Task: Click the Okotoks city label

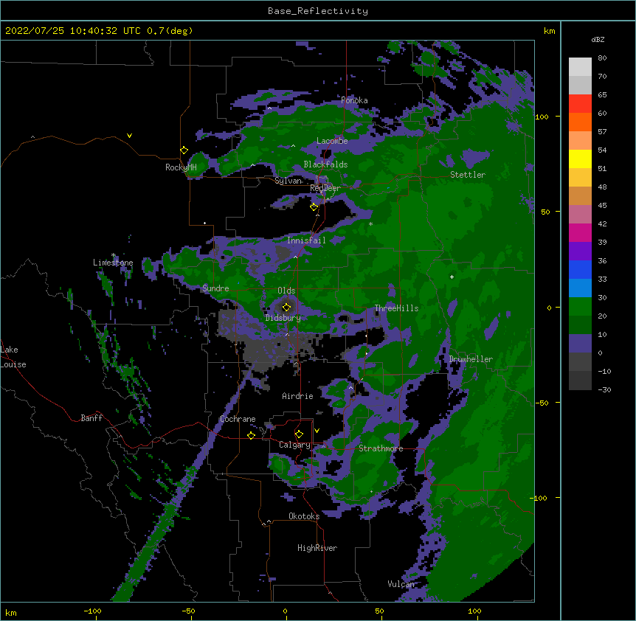Action: tap(304, 516)
